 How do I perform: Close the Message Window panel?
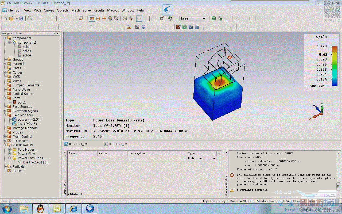pos(227,152)
